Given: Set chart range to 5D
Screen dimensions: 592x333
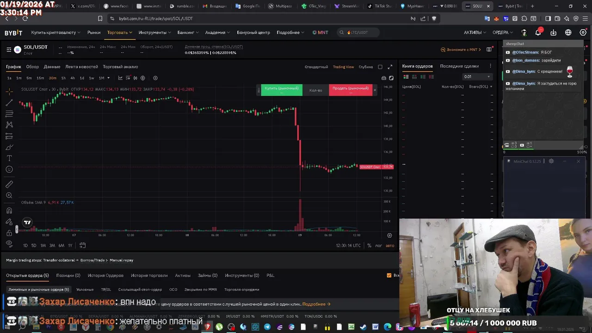Looking at the screenshot, I should [34, 246].
